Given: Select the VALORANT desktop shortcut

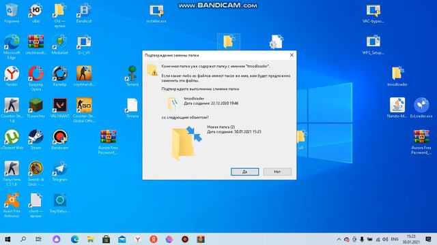Looking at the screenshot, I should pyautogui.click(x=59, y=108).
